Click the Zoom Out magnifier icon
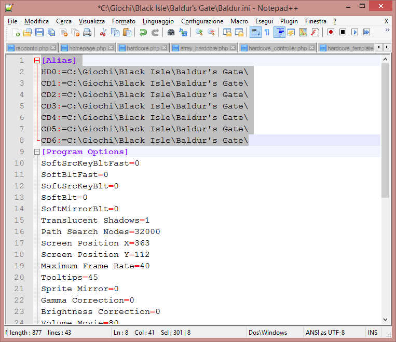396x342 pixels. (x=211, y=32)
